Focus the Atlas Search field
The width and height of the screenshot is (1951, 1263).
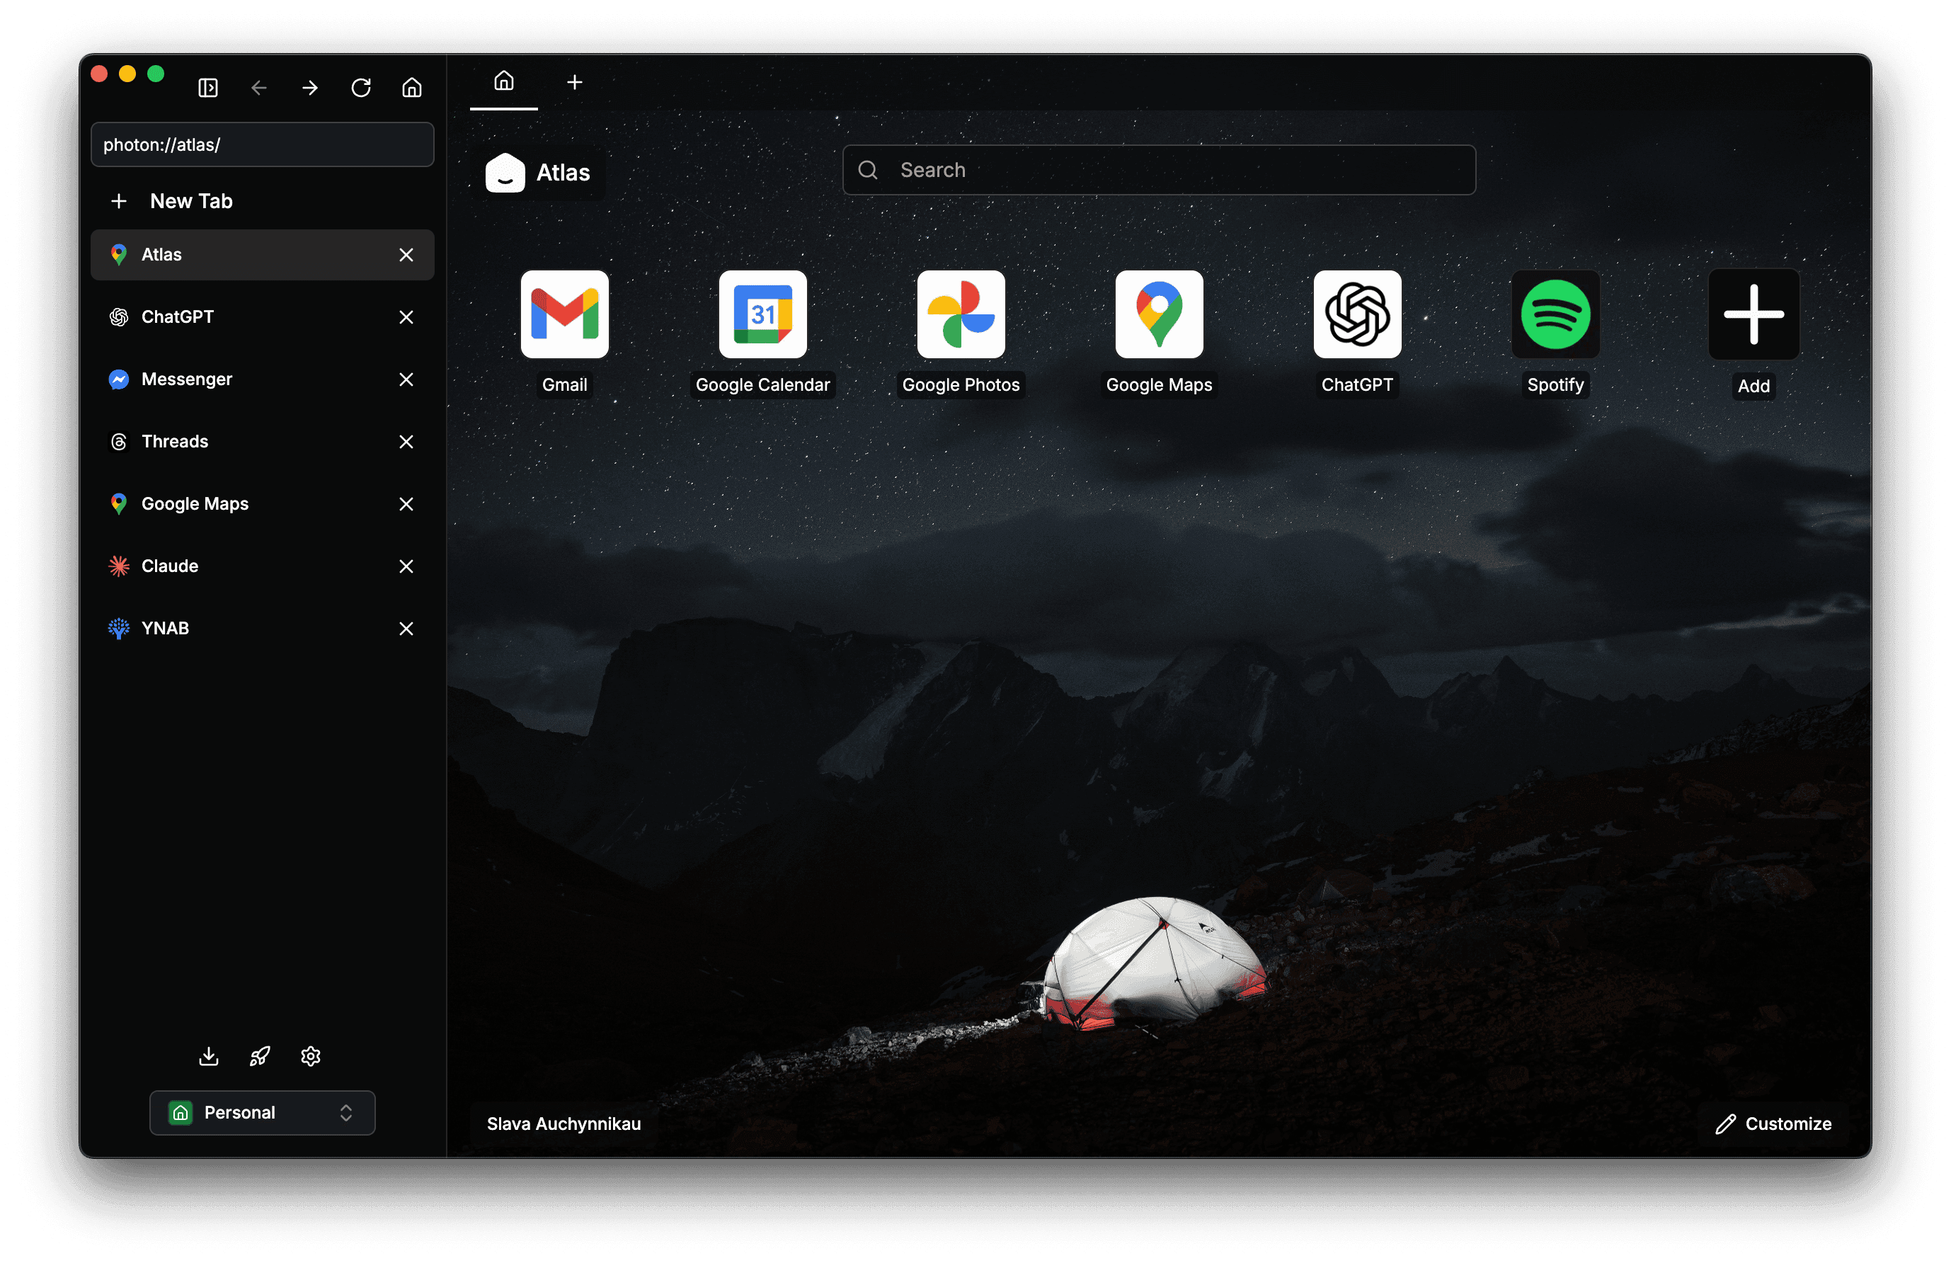pos(1159,171)
